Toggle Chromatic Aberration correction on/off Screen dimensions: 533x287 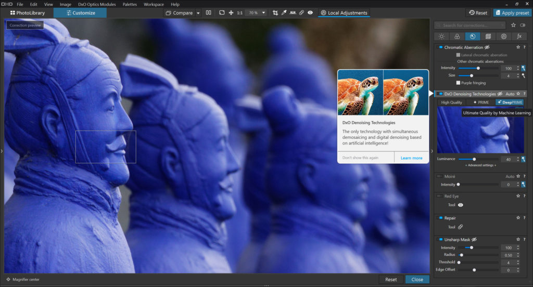coord(440,47)
